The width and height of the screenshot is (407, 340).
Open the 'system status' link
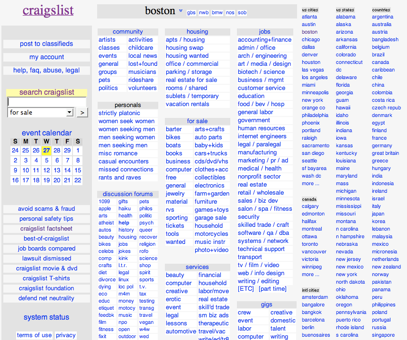pos(46,317)
